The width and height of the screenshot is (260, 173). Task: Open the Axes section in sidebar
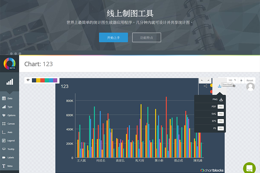click(9, 132)
